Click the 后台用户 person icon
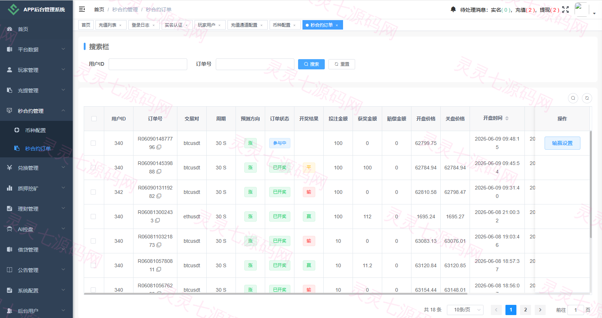602x318 pixels. click(x=10, y=311)
